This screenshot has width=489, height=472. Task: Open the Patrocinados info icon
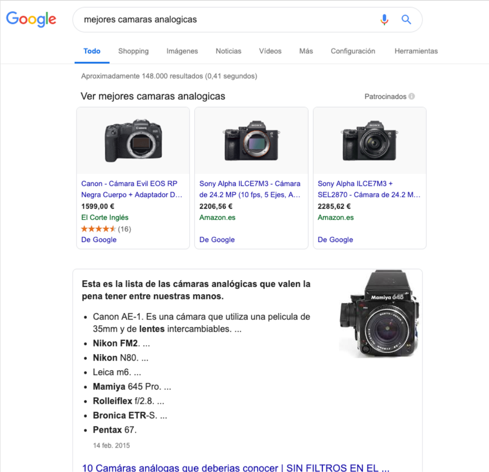(x=411, y=96)
